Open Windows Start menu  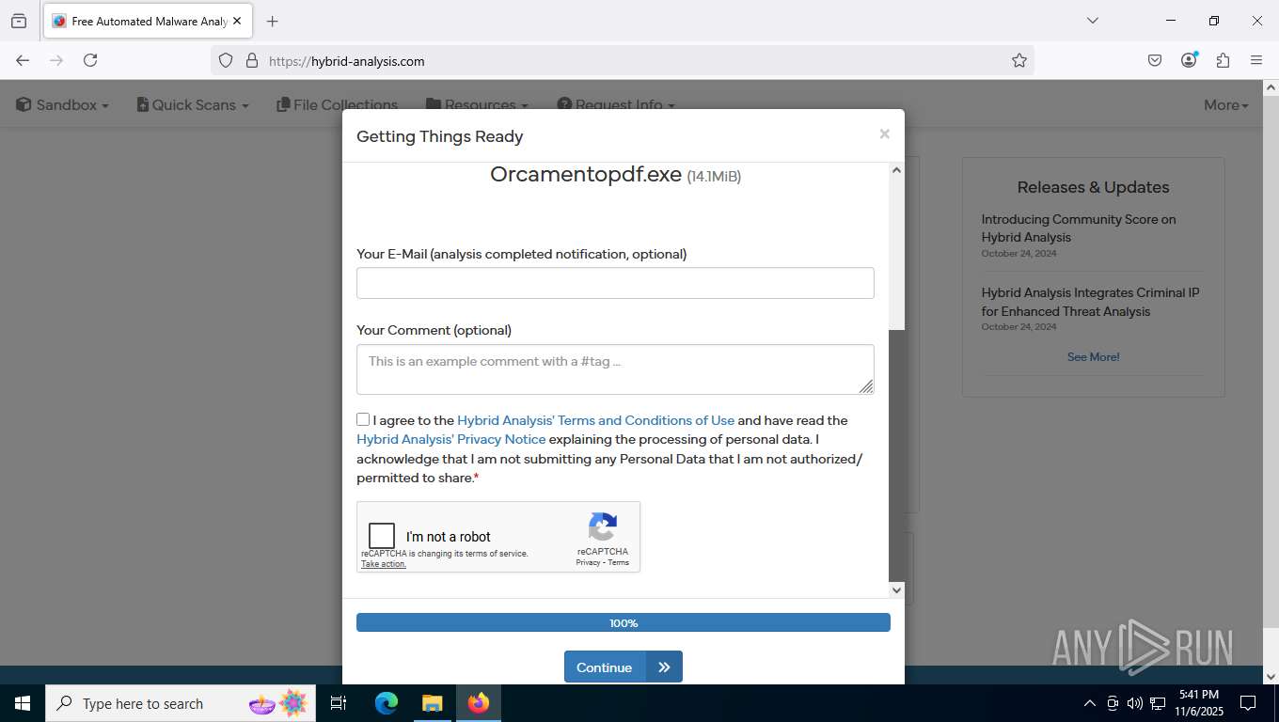(23, 703)
